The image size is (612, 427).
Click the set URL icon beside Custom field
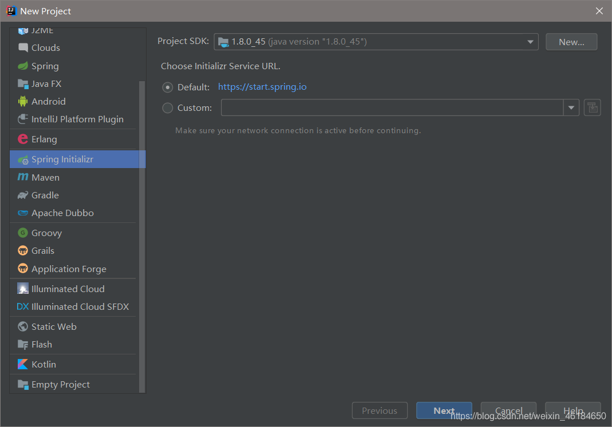tap(592, 107)
